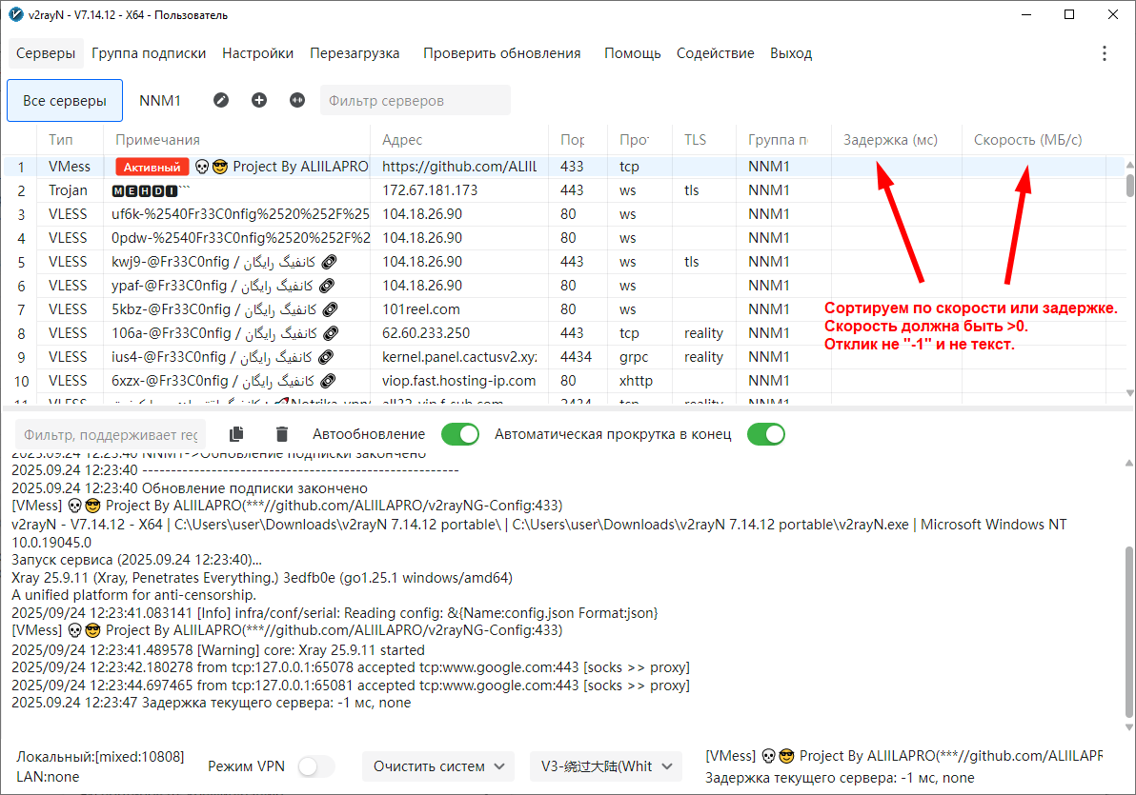Expand the Очистить систем dropdown
This screenshot has height=795, width=1136.
click(x=438, y=766)
